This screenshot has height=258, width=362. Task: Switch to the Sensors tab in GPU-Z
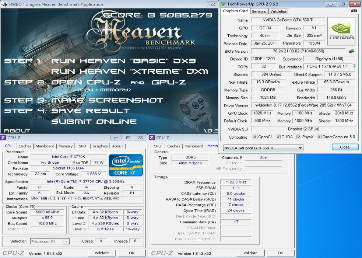(x=259, y=11)
